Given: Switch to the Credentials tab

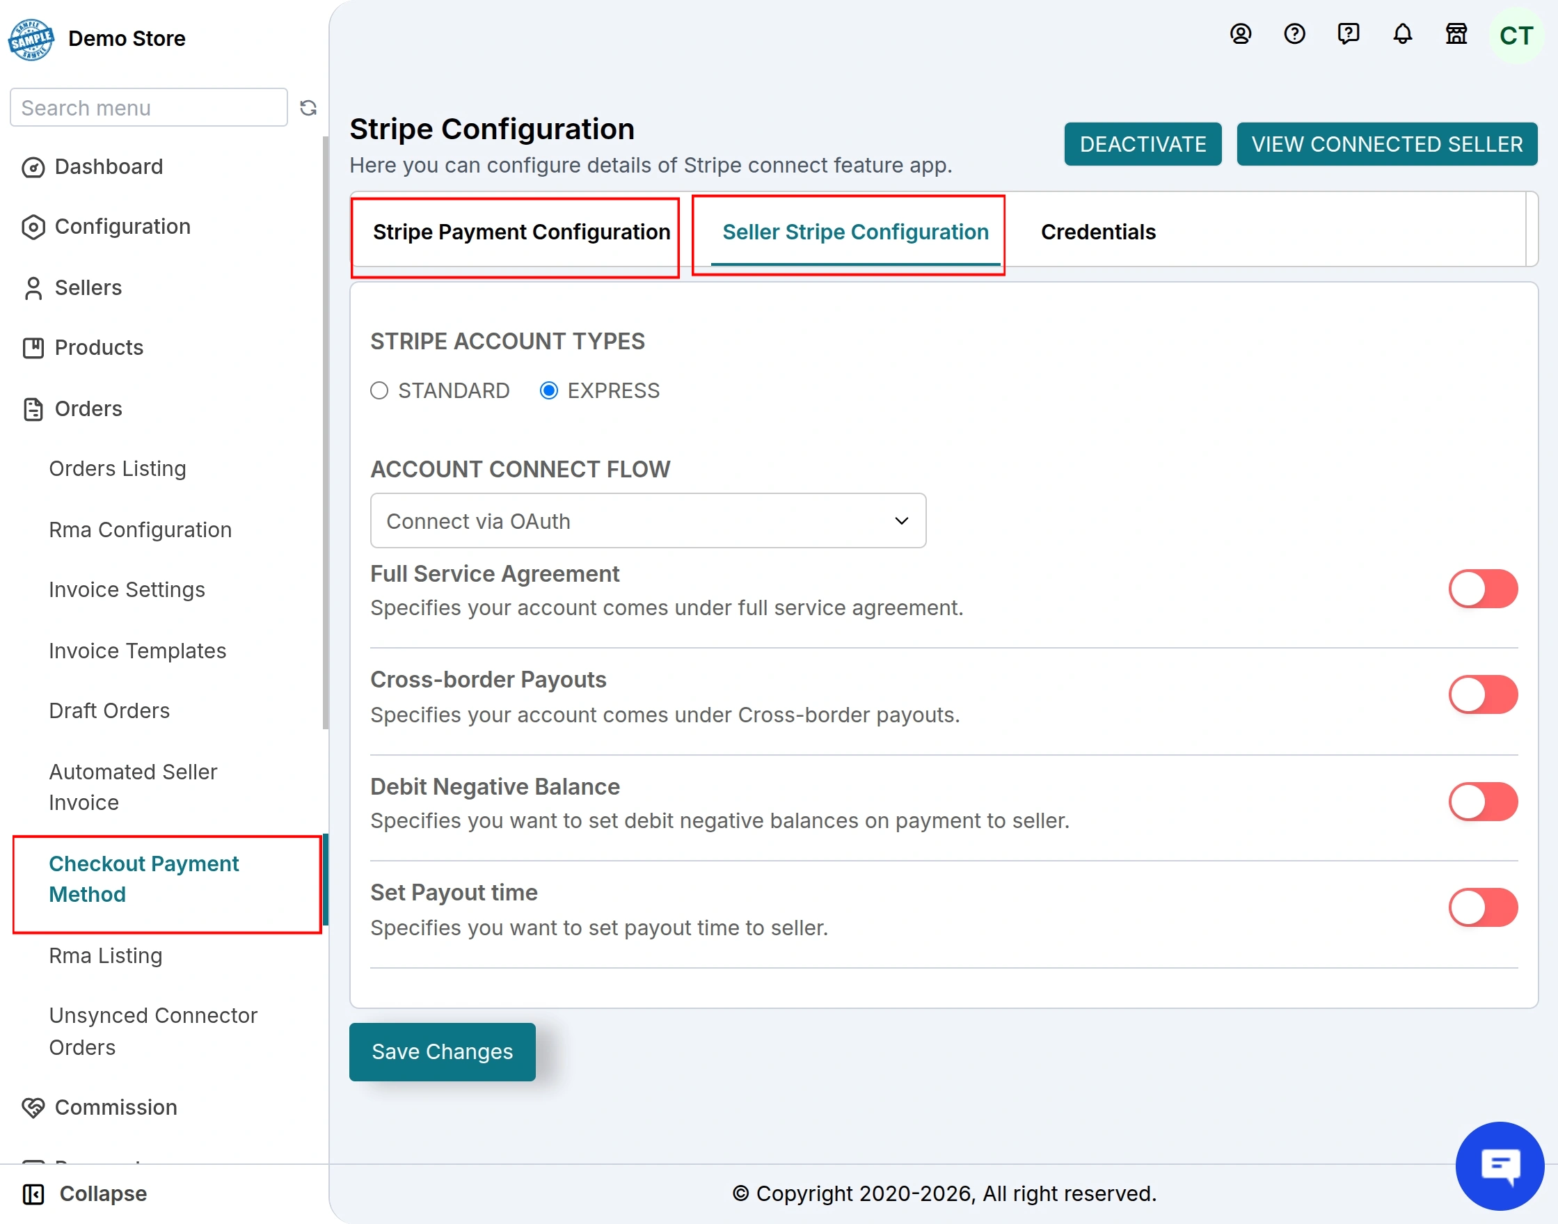Looking at the screenshot, I should (1098, 232).
